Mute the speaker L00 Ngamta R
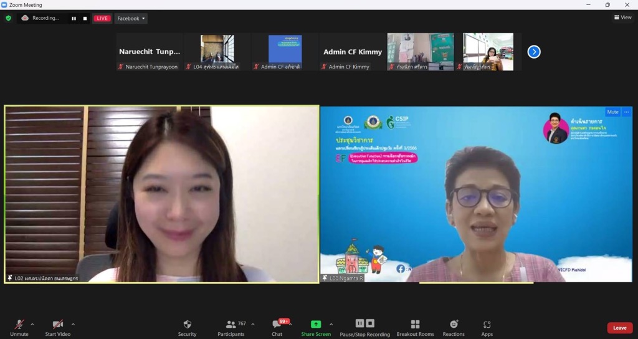 pyautogui.click(x=612, y=112)
